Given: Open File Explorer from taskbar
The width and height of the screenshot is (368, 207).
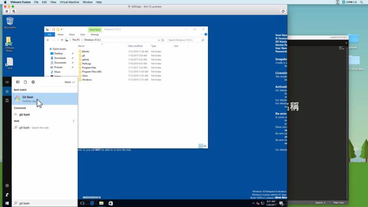Looking at the screenshot, I should click(101, 203).
